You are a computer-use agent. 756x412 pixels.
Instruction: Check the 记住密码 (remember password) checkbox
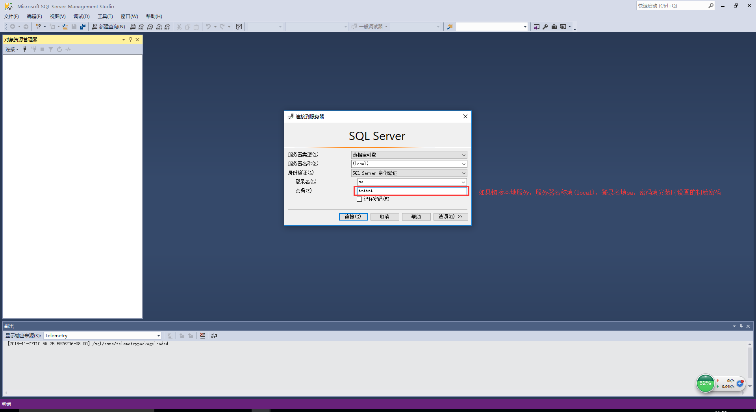[x=359, y=199]
